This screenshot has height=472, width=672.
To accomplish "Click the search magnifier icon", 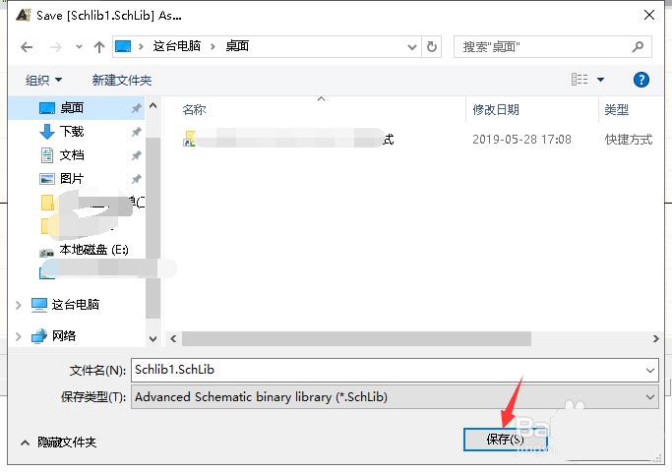I will click(638, 46).
